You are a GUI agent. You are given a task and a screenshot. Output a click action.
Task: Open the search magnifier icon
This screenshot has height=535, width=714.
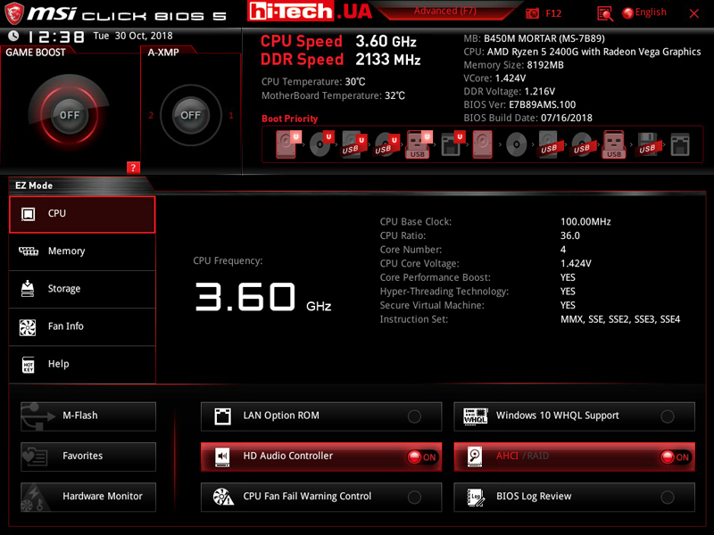[605, 13]
